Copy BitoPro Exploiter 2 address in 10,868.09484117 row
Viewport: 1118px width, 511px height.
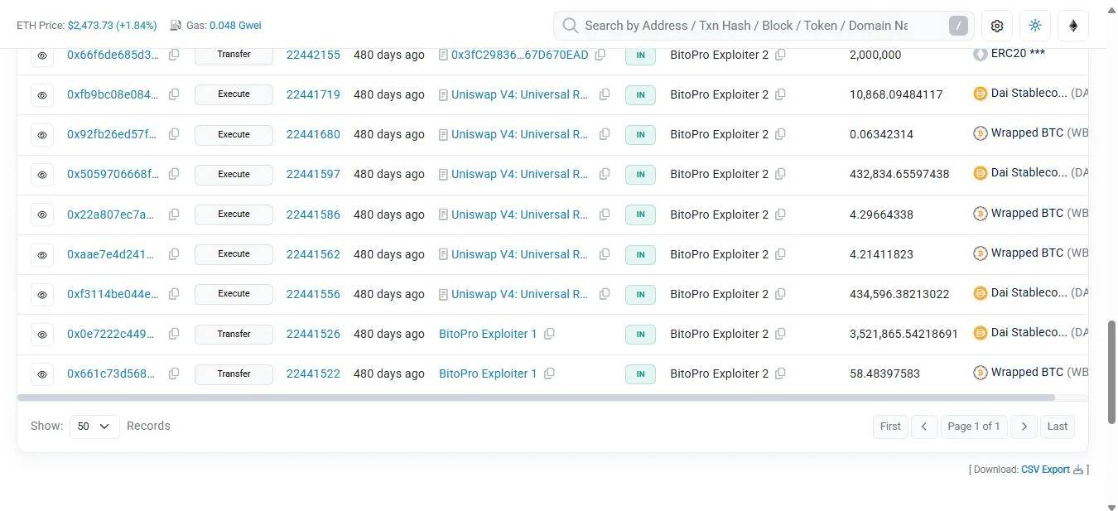[780, 94]
